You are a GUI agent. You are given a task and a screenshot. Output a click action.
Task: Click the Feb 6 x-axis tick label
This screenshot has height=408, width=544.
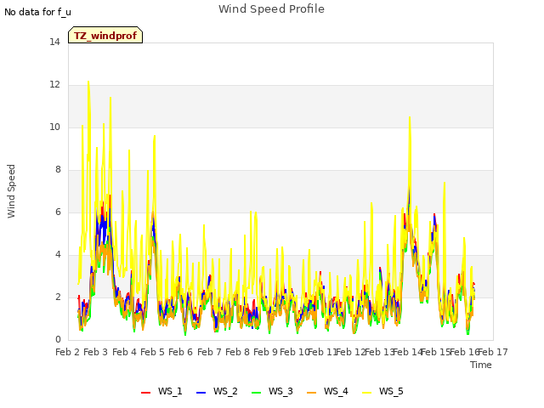pos(180,352)
